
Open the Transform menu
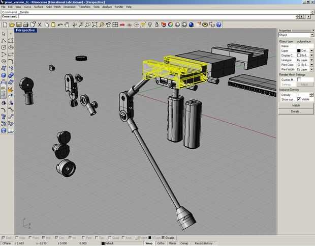pos(84,7)
